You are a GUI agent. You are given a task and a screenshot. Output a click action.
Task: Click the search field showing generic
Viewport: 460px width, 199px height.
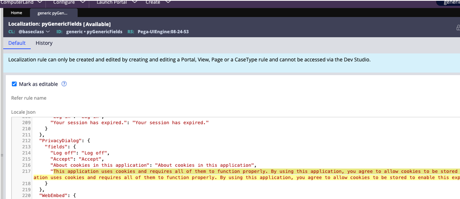[450, 3]
